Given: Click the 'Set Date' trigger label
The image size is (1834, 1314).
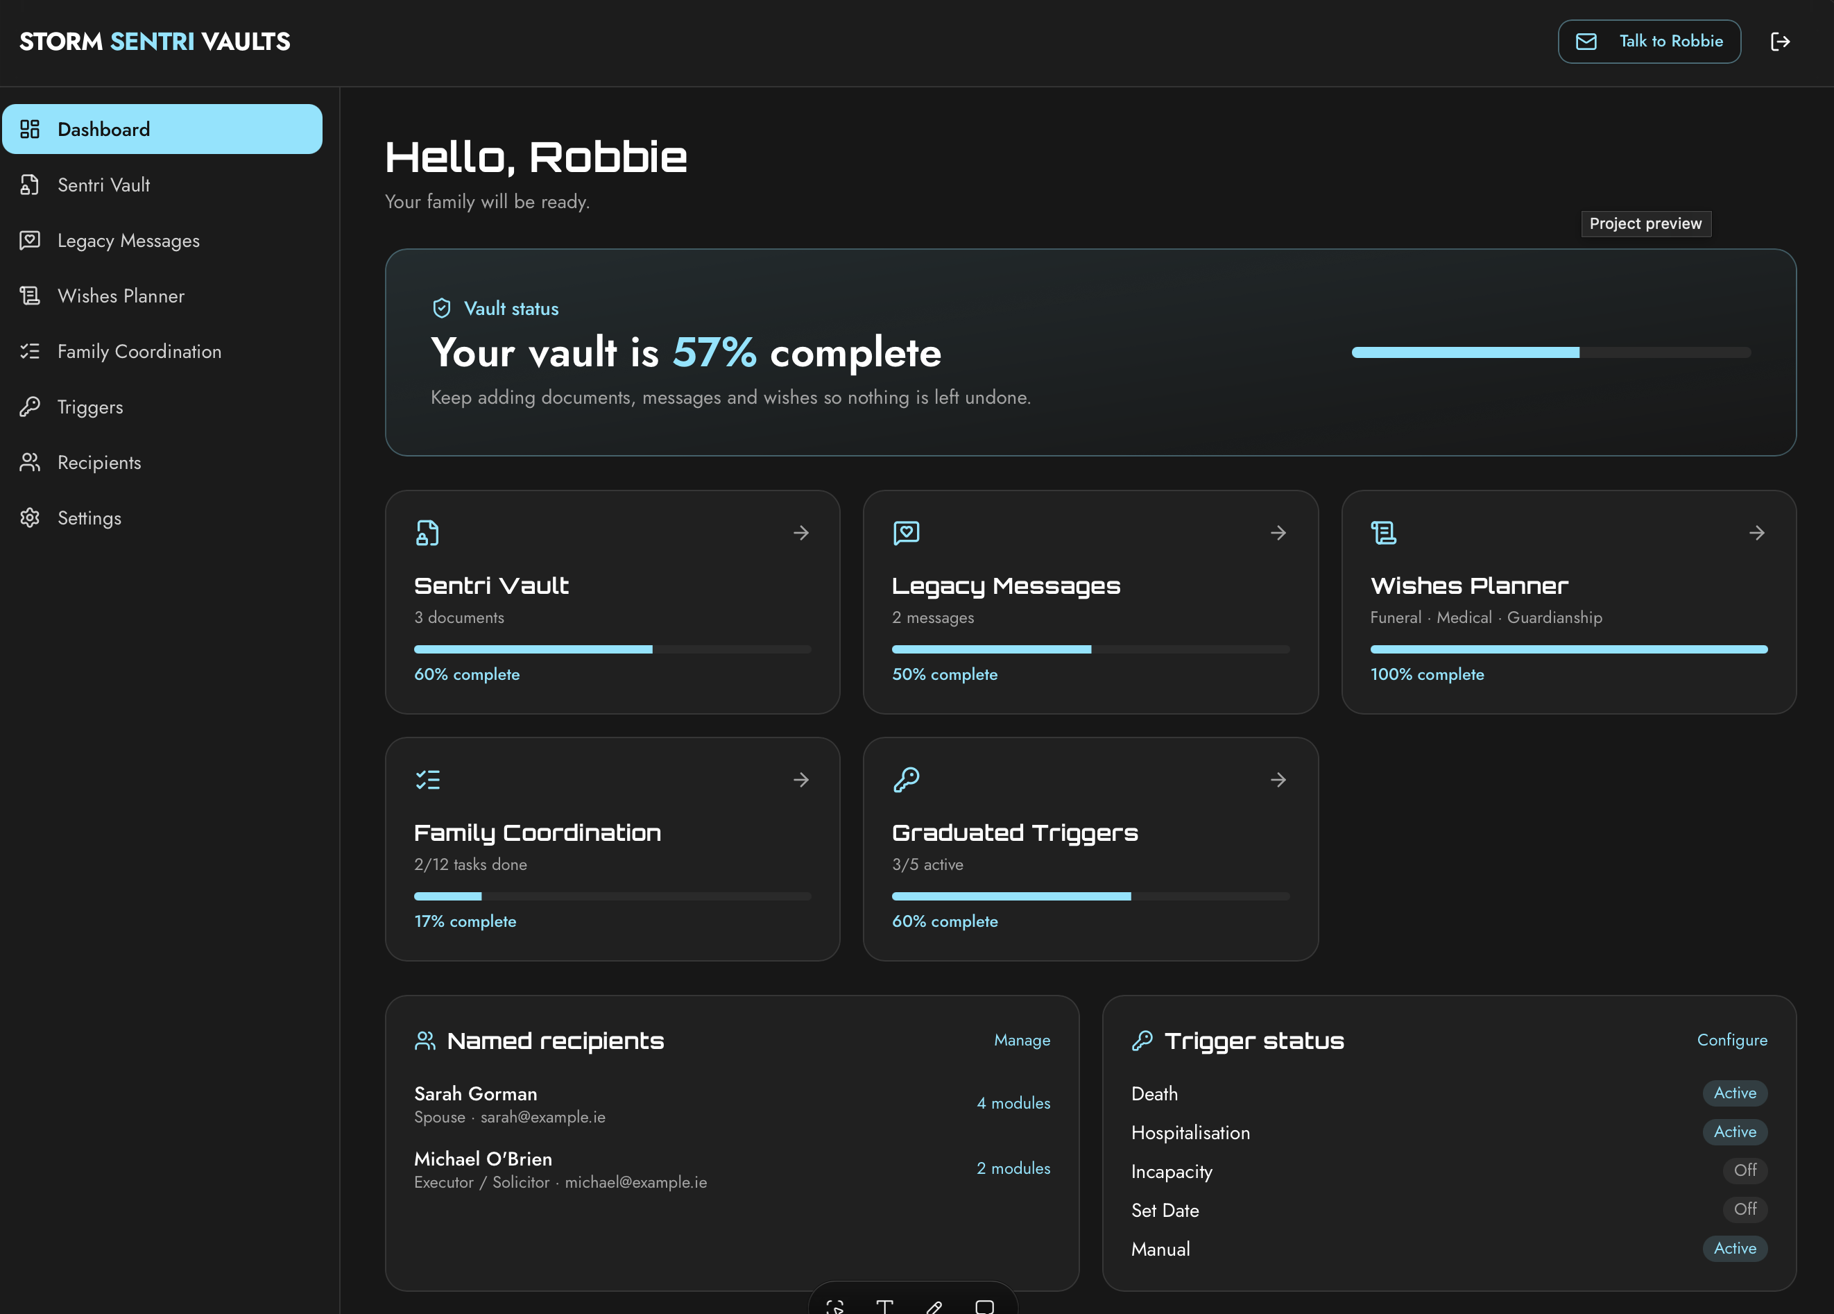Looking at the screenshot, I should click(1165, 1211).
